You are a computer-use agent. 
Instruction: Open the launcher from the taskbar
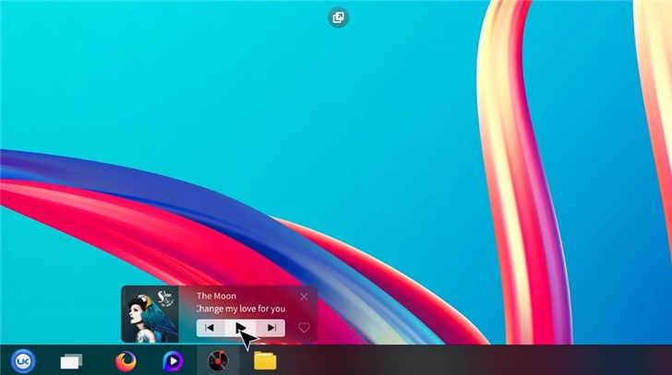[22, 360]
